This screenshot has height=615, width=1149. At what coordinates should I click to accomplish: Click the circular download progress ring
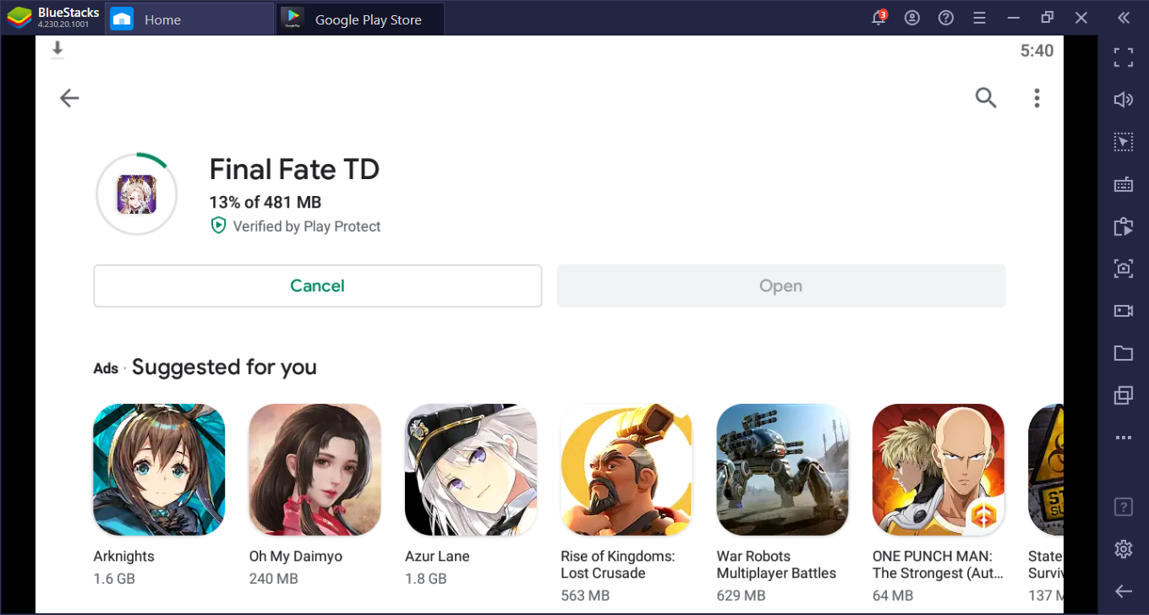[137, 194]
